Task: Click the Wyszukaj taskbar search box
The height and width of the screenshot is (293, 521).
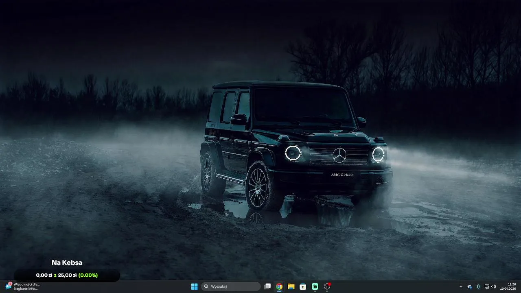Action: click(231, 286)
